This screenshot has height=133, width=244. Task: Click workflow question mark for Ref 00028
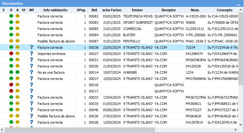(x=32, y=122)
